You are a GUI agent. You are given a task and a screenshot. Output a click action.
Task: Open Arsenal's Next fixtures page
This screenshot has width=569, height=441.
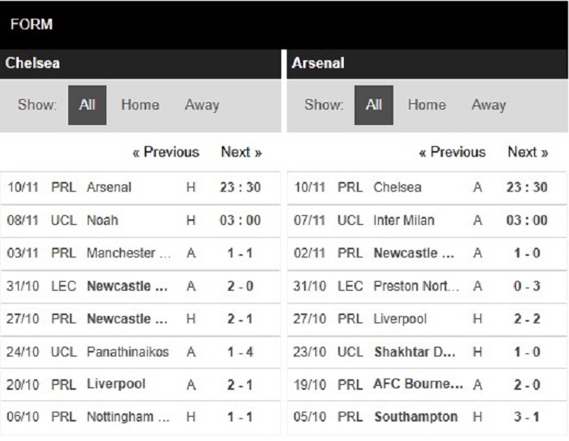(x=528, y=152)
